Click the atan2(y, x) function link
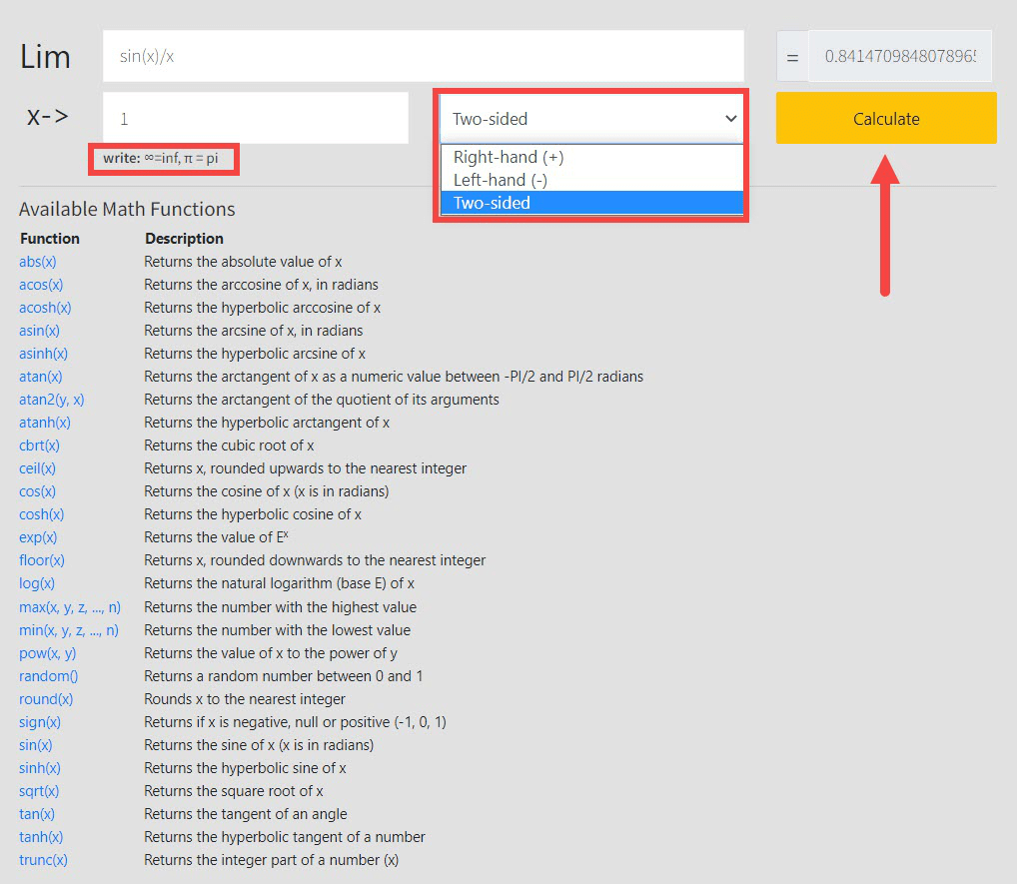This screenshot has height=884, width=1017. tap(51, 400)
